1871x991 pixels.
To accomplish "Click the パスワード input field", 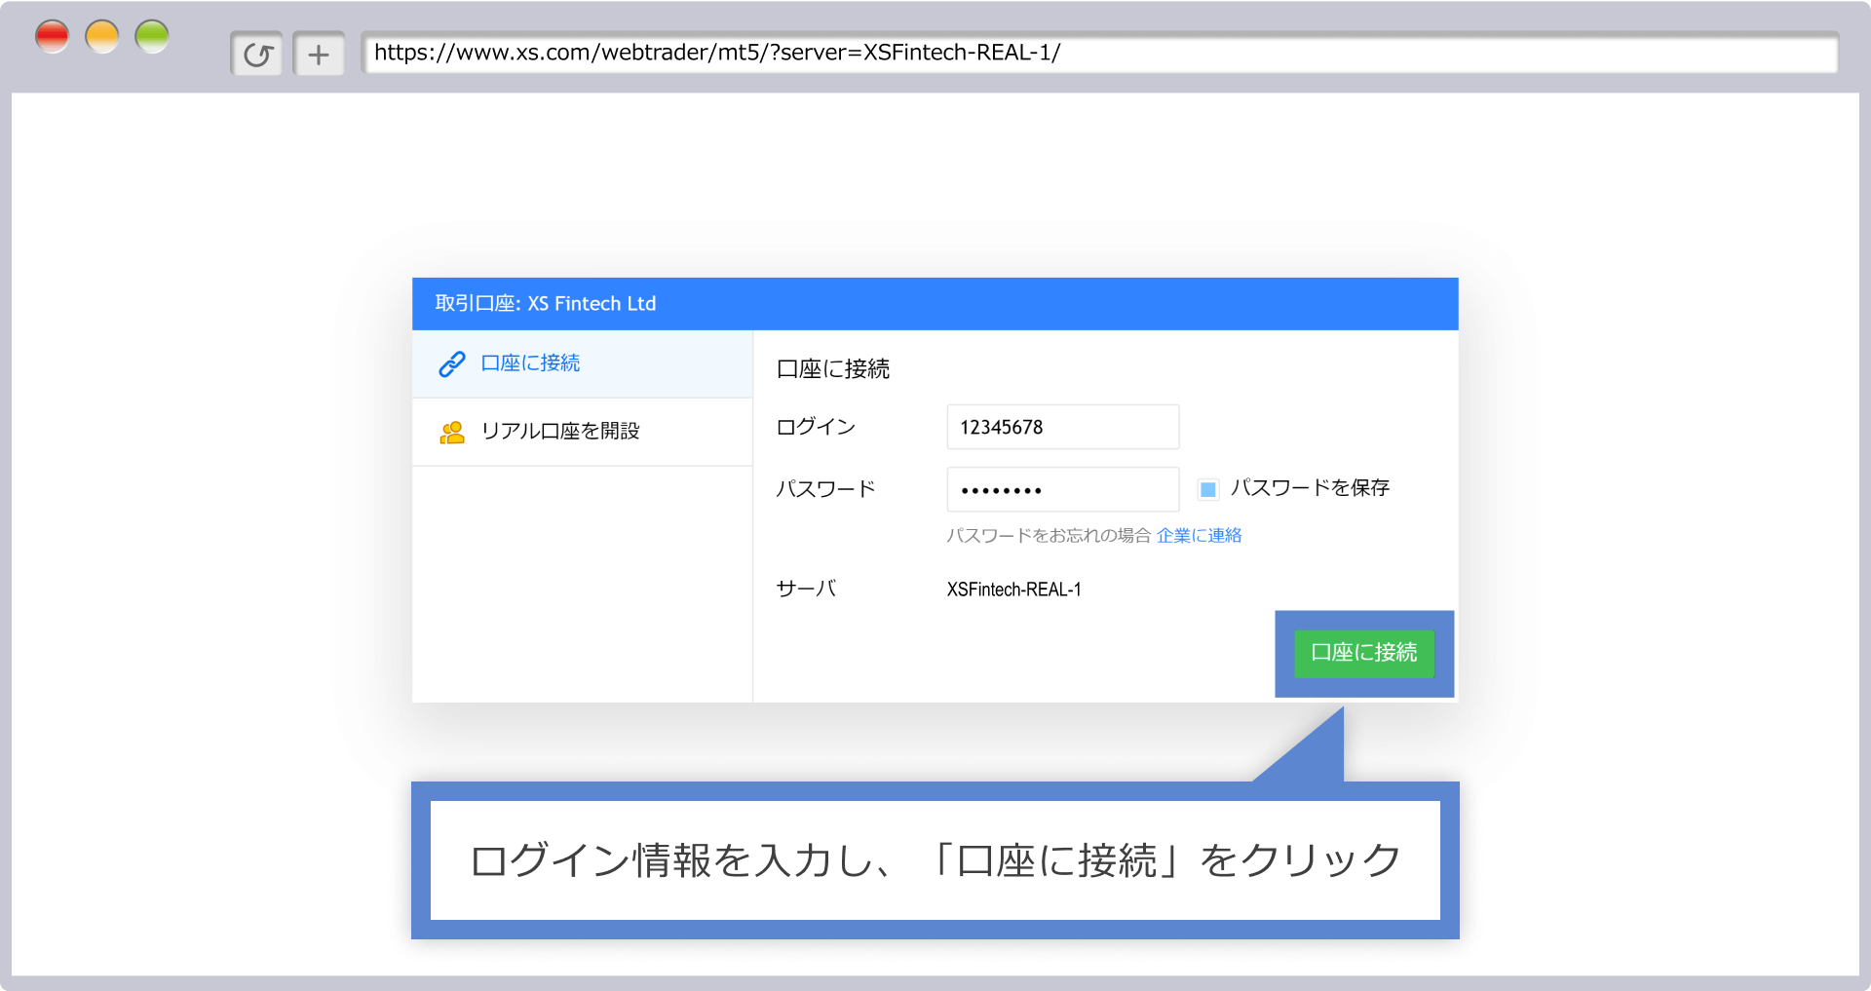I will pyautogui.click(x=1062, y=489).
